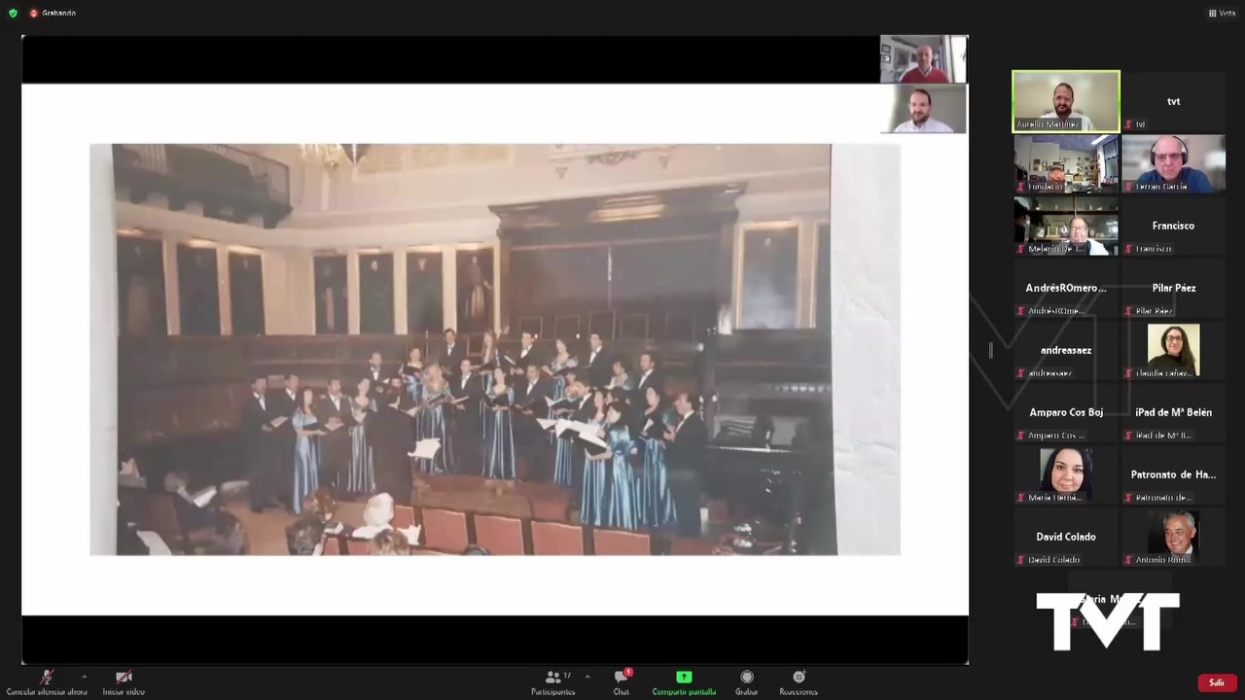
Task: Select the Claudia Cañav… participant tile
Action: pyautogui.click(x=1173, y=350)
